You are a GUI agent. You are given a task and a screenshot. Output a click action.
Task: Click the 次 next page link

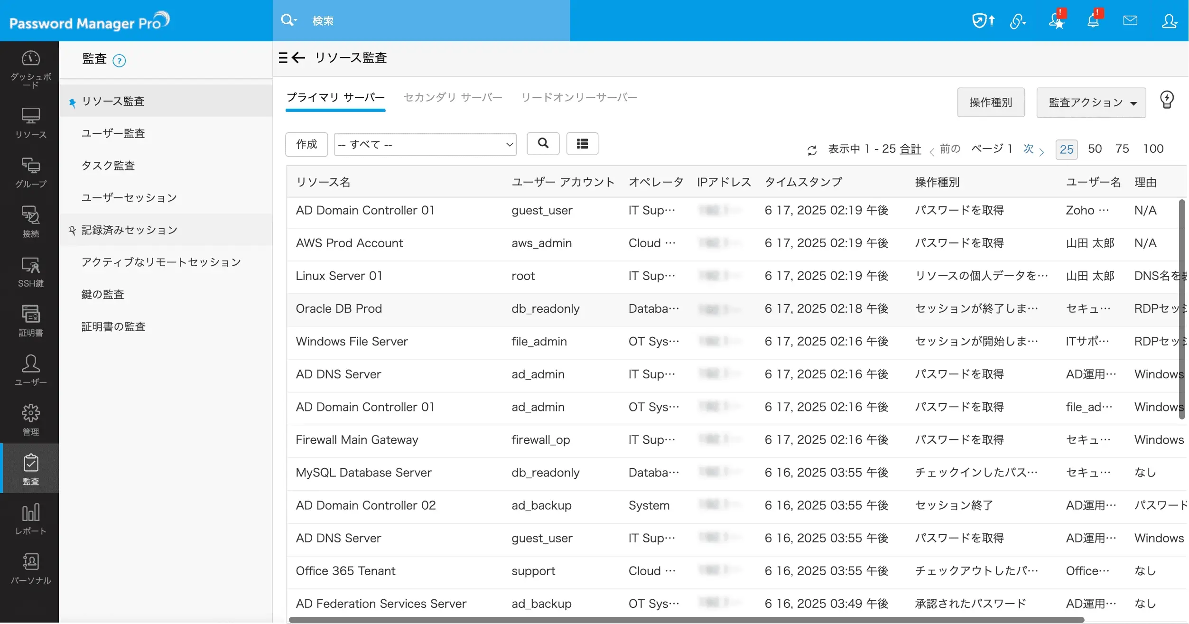click(1028, 149)
